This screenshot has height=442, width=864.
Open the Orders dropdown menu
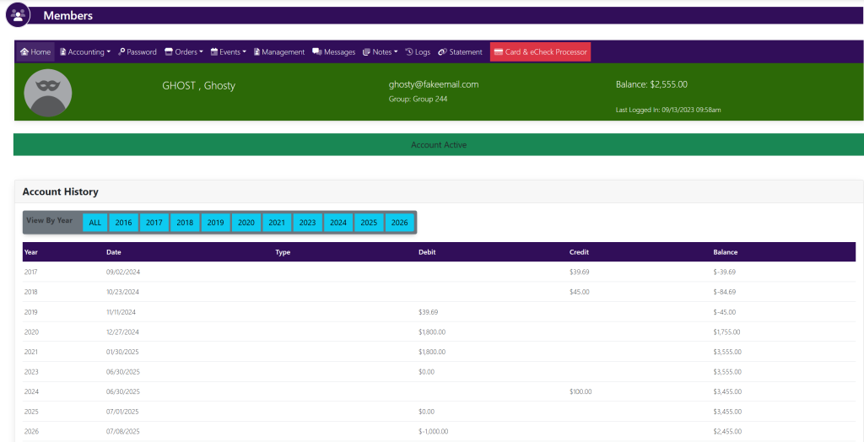(184, 52)
